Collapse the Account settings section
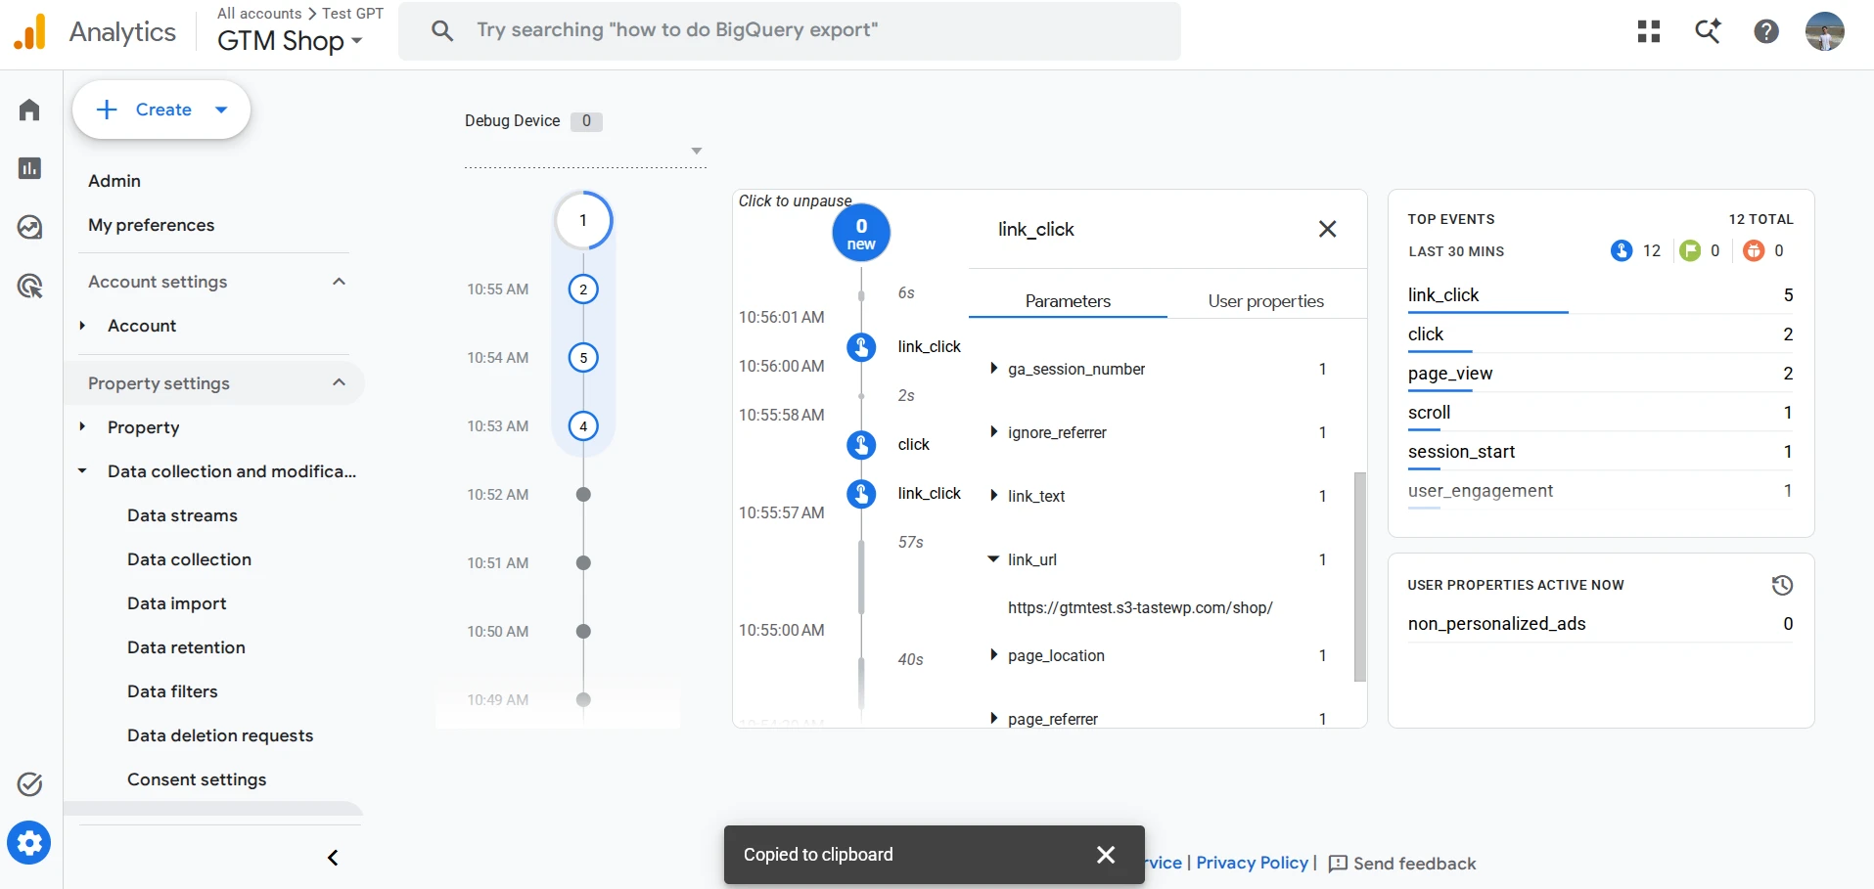 pyautogui.click(x=339, y=282)
